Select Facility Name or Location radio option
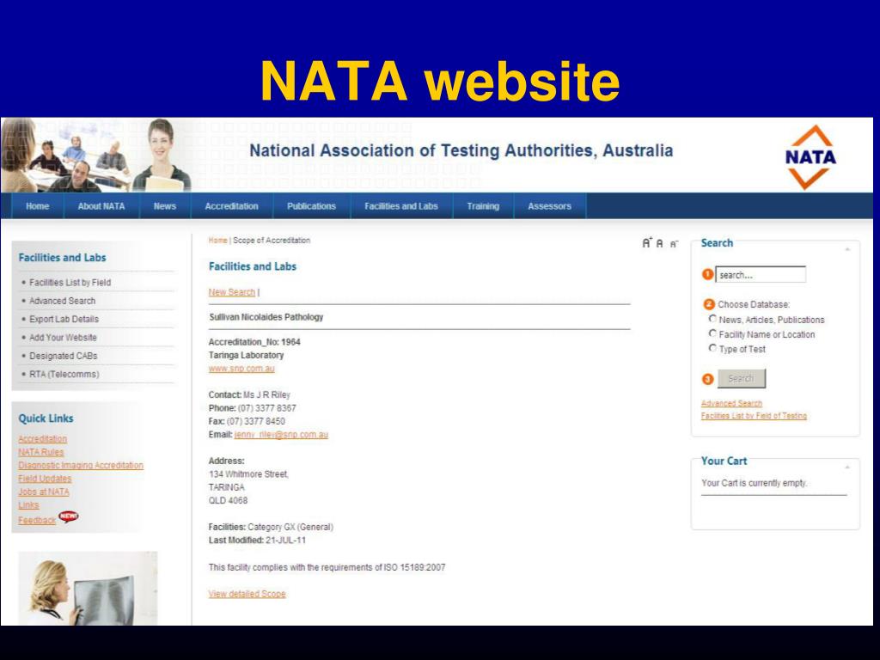880x660 pixels. click(712, 333)
